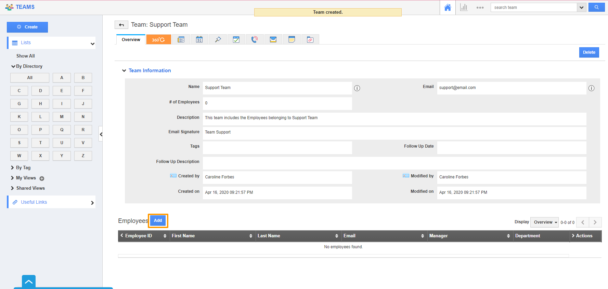
Task: Go to the home icon
Action: (x=448, y=8)
